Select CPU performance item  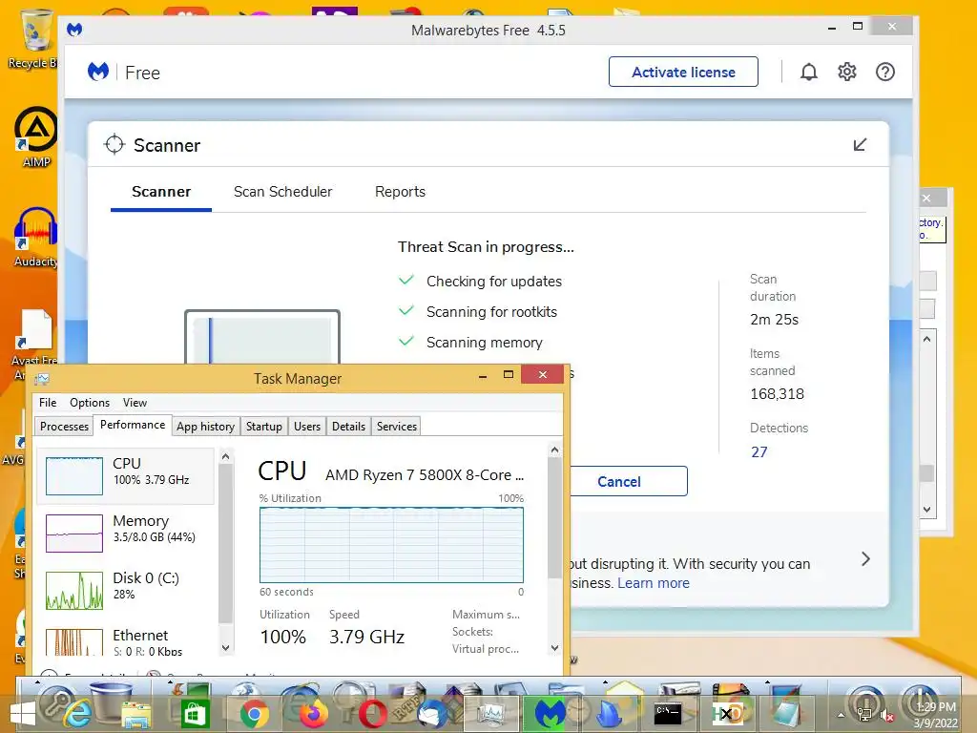(x=126, y=476)
